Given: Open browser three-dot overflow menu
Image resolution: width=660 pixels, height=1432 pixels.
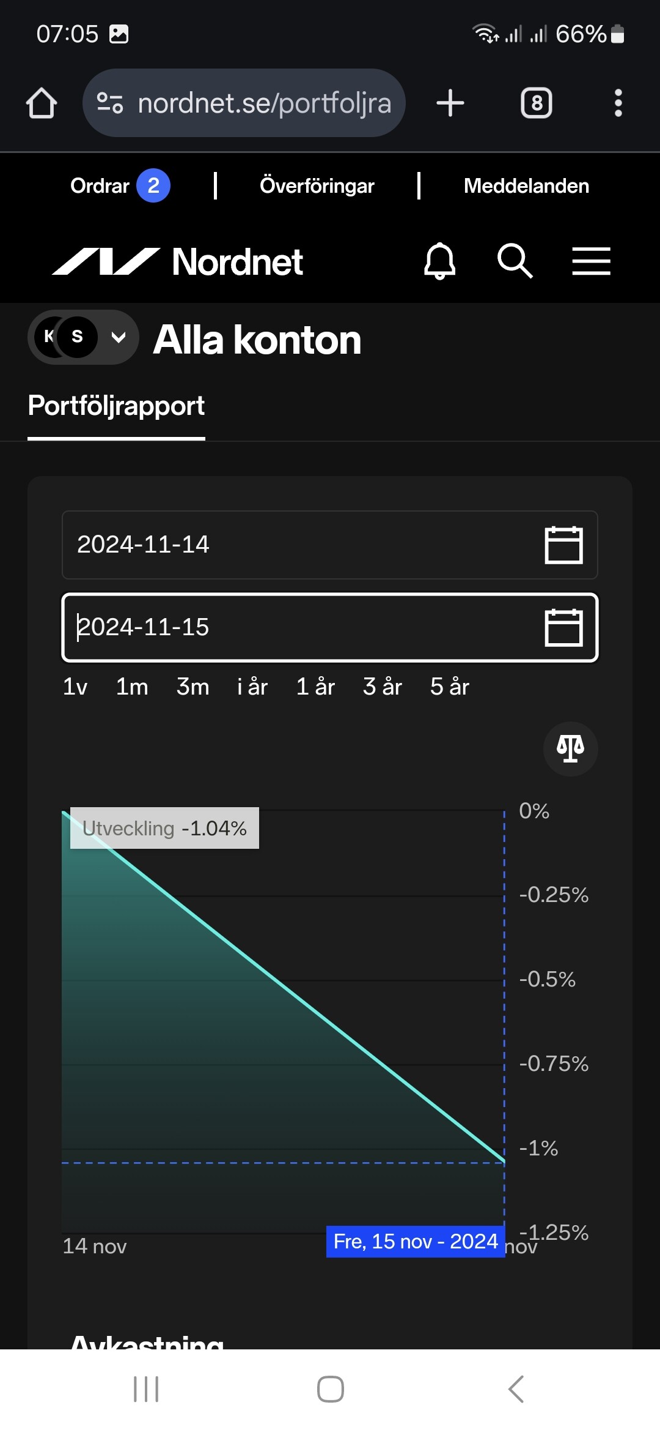Looking at the screenshot, I should [618, 103].
